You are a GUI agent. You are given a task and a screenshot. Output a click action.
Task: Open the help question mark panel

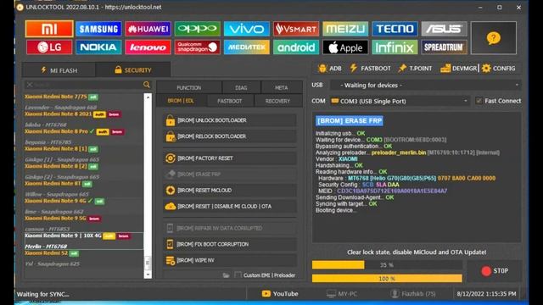point(494,37)
